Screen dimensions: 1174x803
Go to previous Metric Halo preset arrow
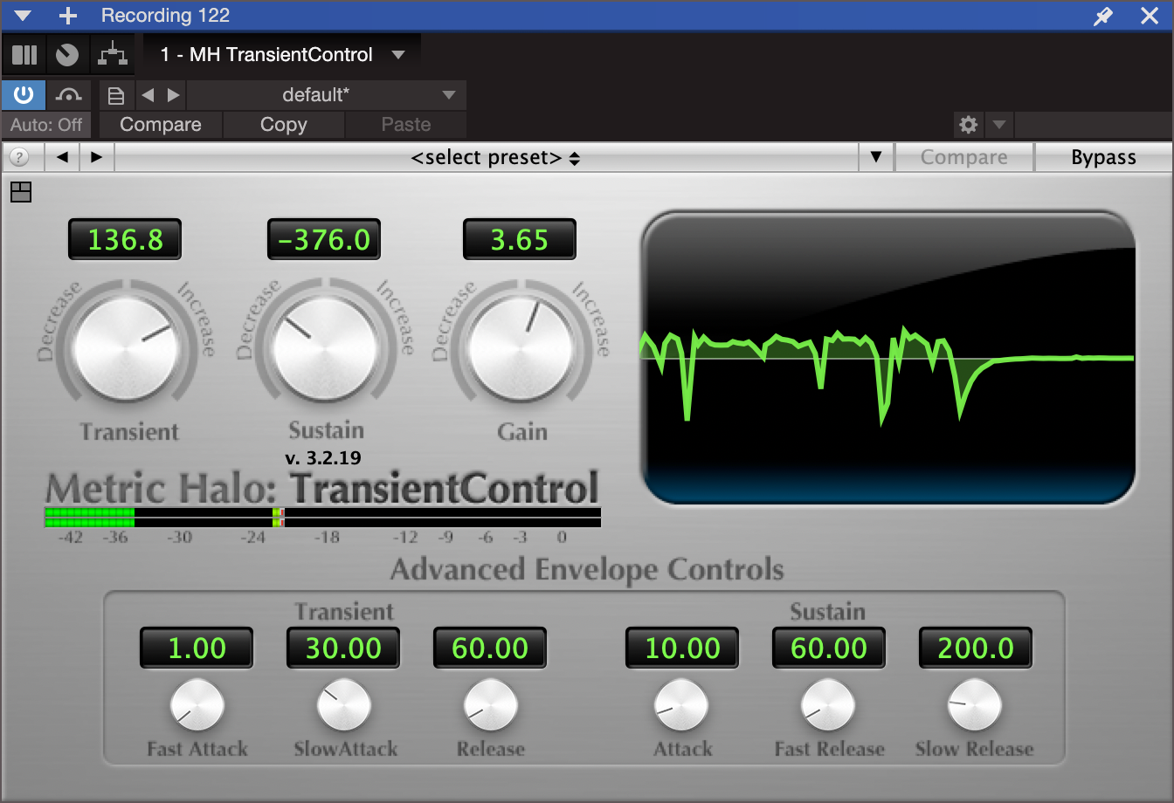point(63,158)
